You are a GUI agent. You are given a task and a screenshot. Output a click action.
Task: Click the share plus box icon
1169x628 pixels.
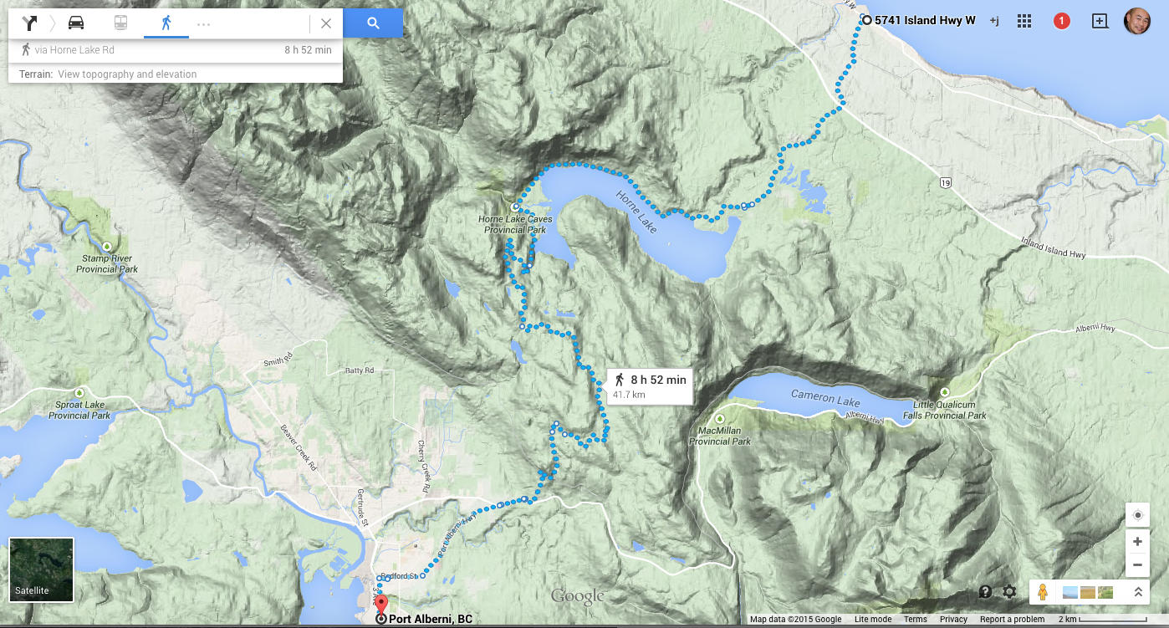[x=1100, y=21]
